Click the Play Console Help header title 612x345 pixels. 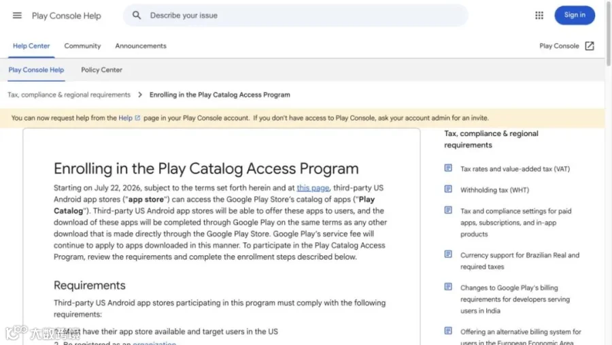click(67, 16)
